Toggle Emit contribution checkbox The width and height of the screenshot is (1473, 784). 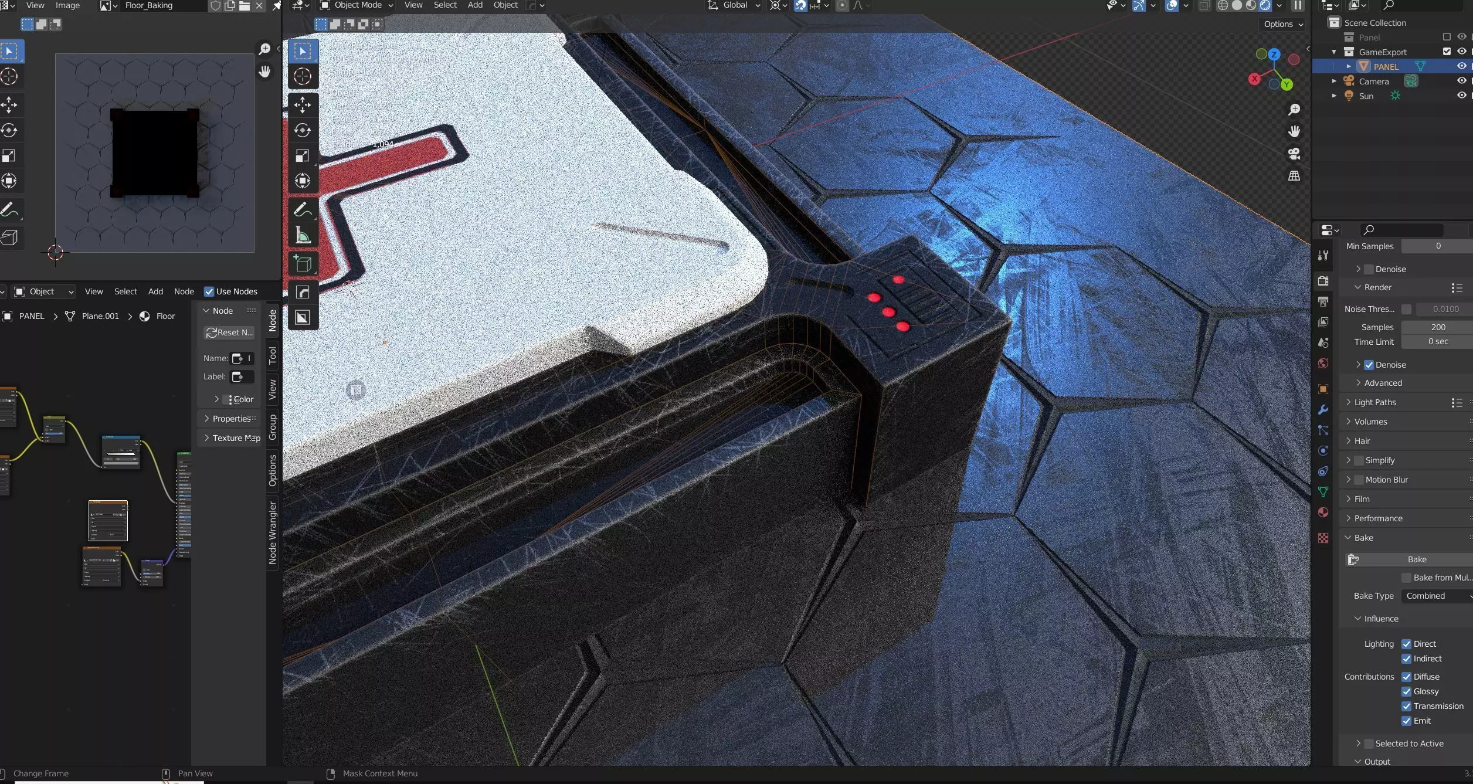point(1406,721)
